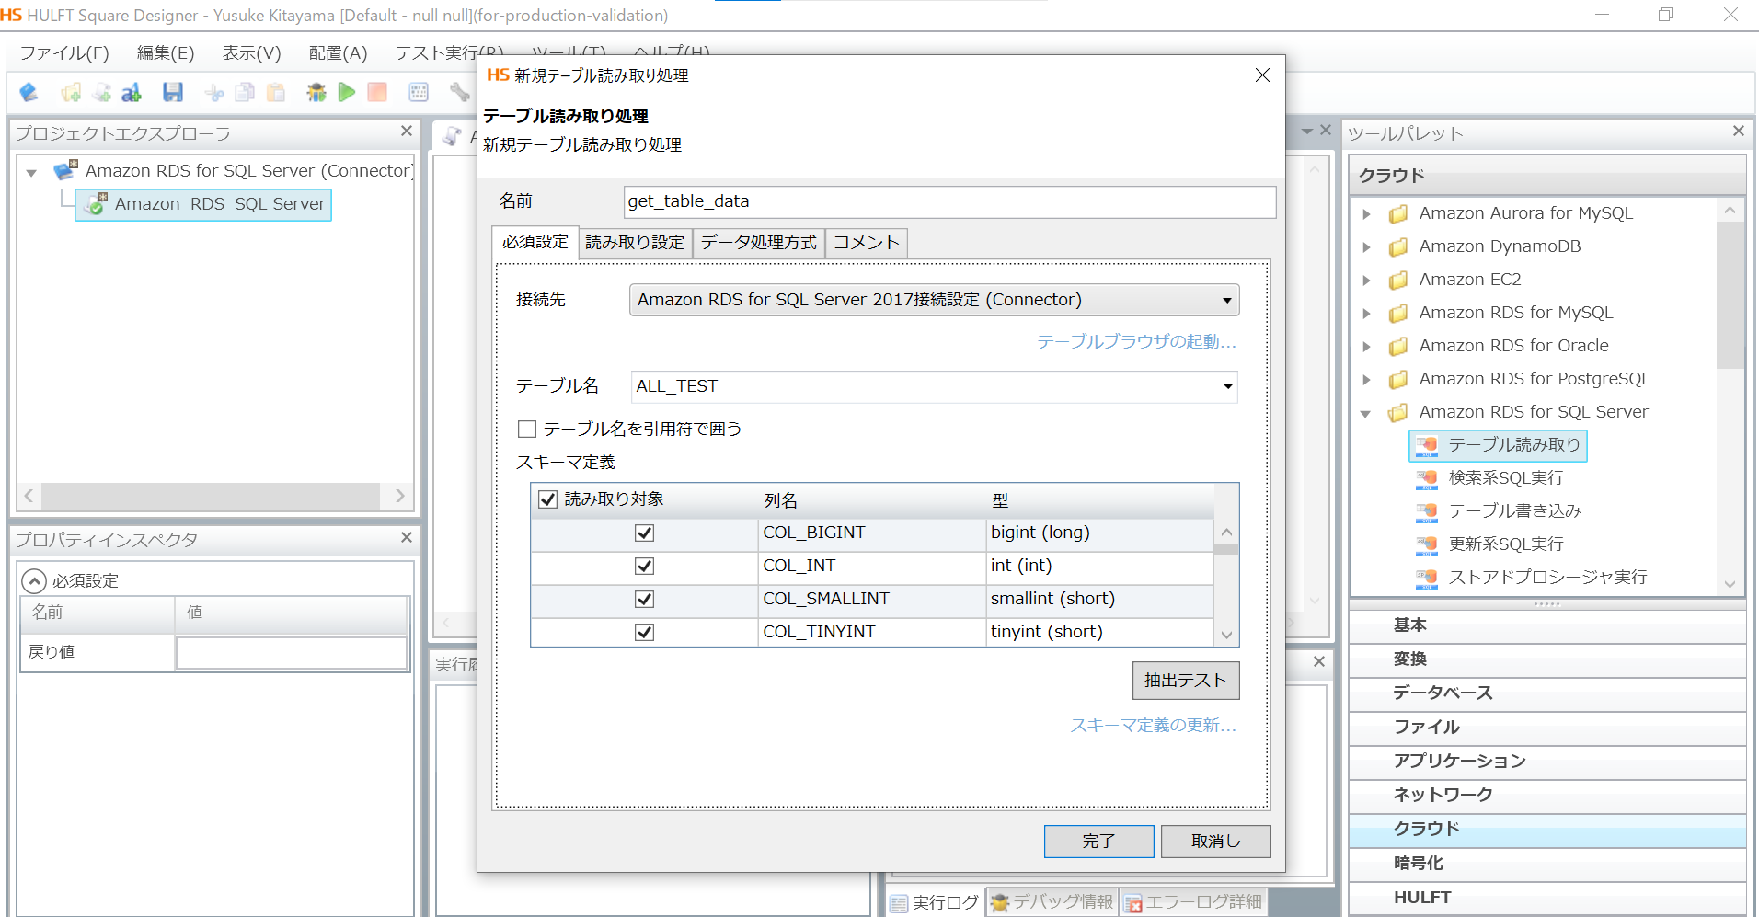This screenshot has width=1759, height=917.
Task: Run script with green play icon
Action: click(x=347, y=92)
